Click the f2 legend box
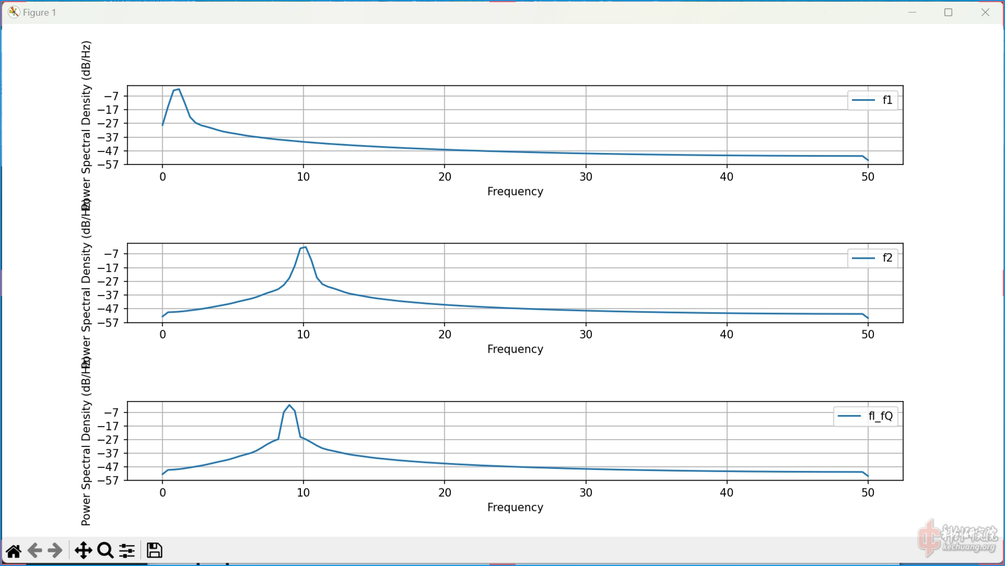Screen dimensions: 1005x566 point(872,258)
